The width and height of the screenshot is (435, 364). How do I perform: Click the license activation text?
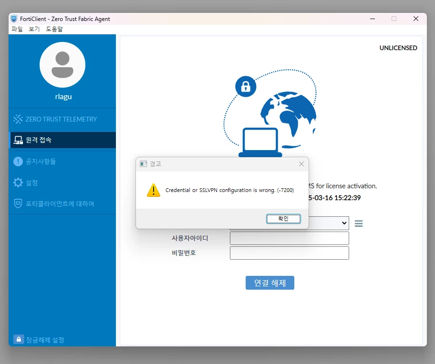pos(342,186)
